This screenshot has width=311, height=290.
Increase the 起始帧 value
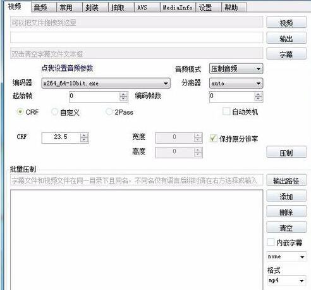[x=124, y=94]
